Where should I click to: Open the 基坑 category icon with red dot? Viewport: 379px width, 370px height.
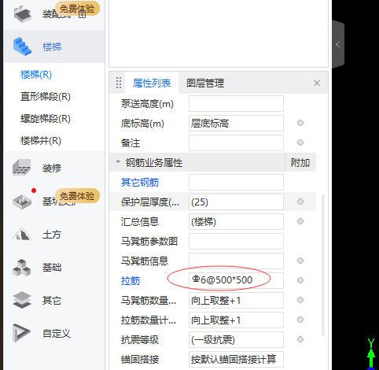22,202
